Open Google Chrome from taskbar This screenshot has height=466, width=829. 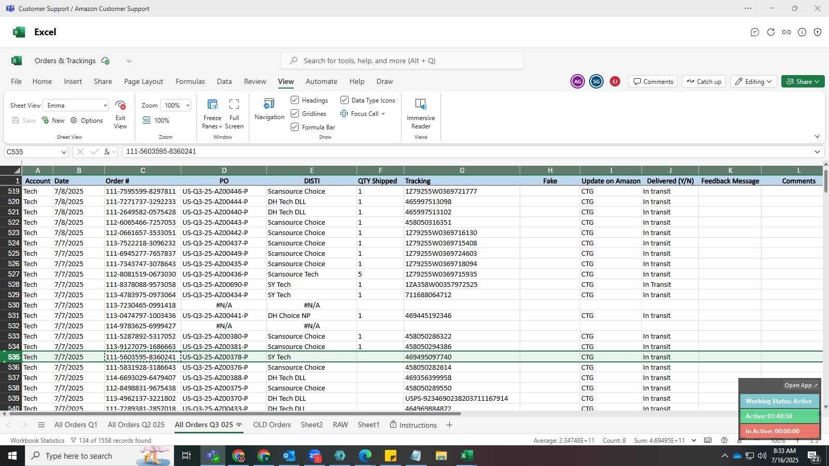tap(238, 456)
